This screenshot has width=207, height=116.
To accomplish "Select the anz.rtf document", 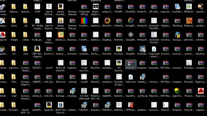I will 49,68.
